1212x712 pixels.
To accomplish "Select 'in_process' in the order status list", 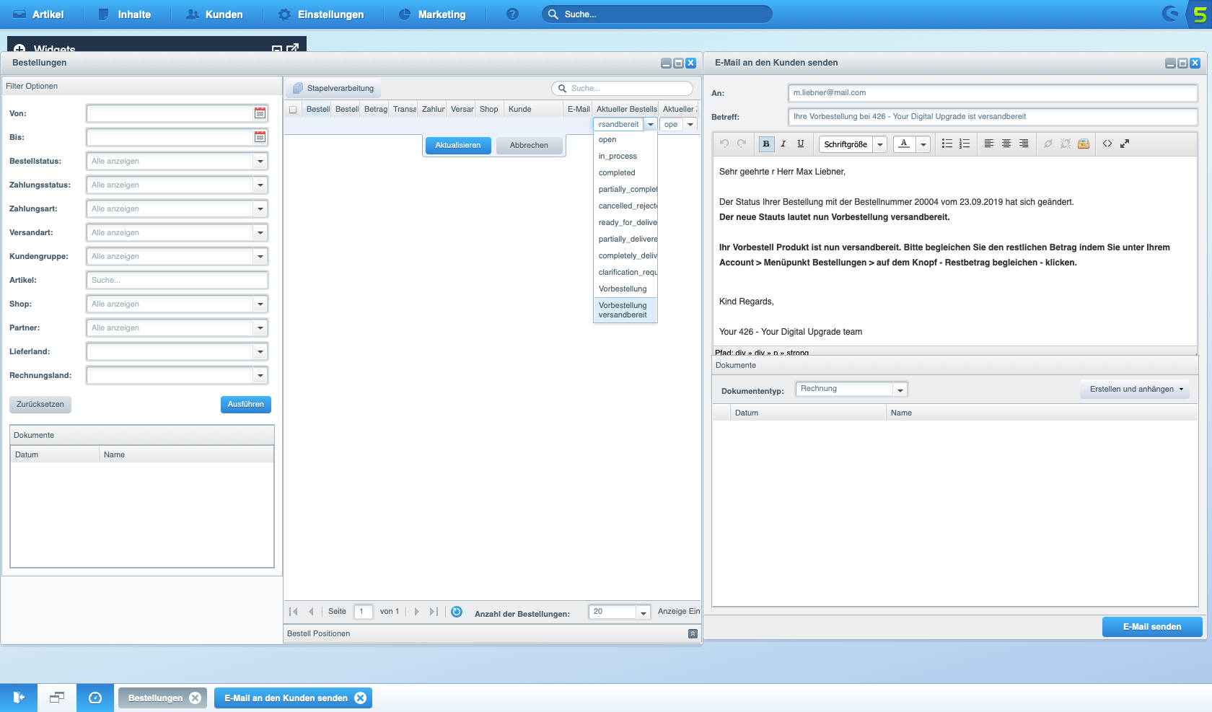I will click(625, 156).
